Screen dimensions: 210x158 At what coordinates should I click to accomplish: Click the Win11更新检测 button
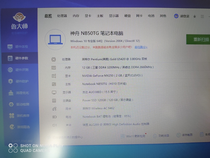133,136
